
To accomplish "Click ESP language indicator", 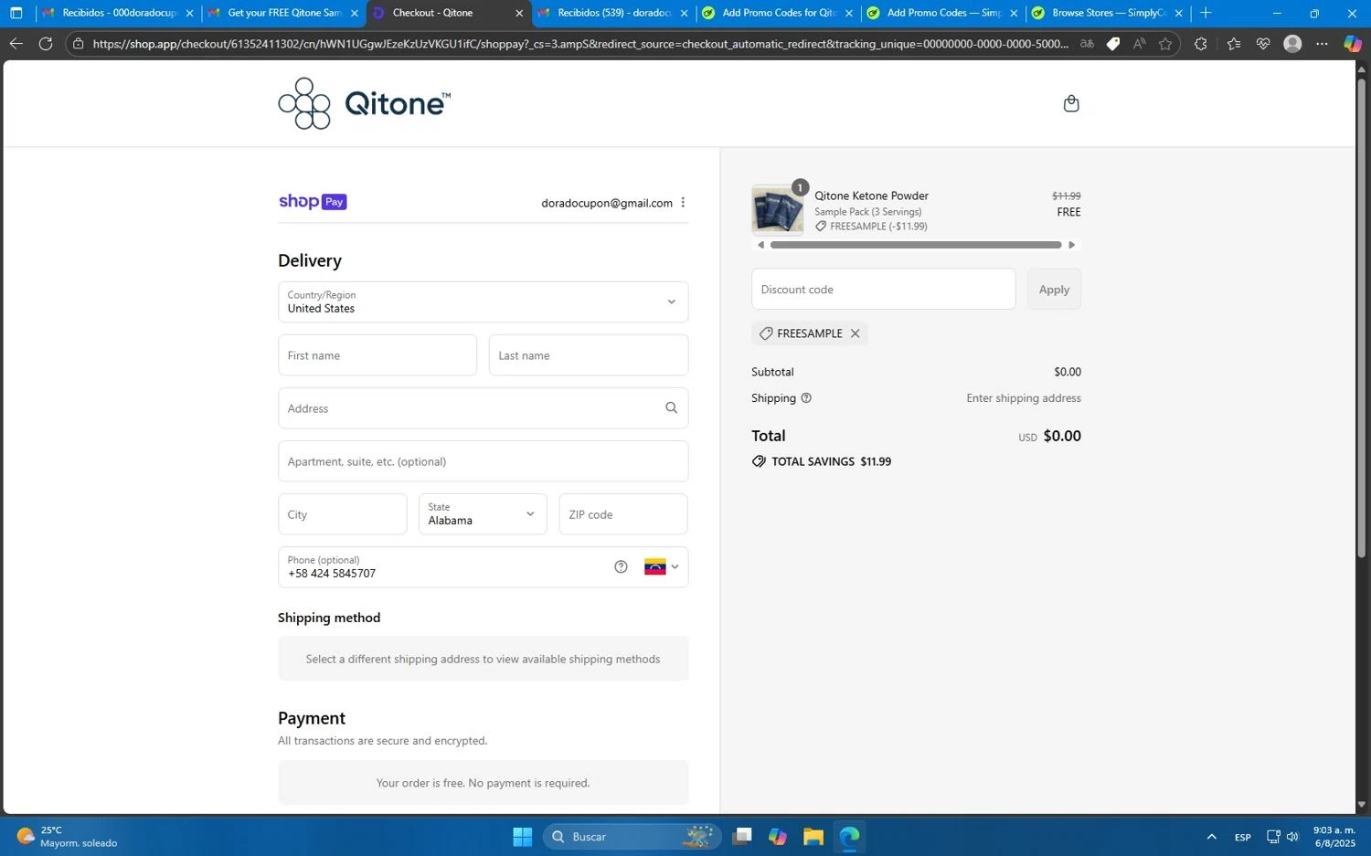I will click(1243, 837).
